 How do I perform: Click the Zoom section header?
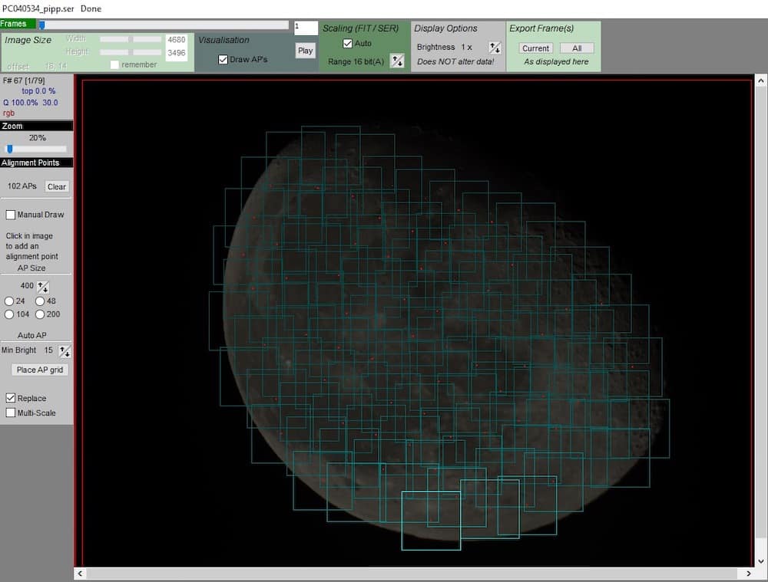(36, 126)
